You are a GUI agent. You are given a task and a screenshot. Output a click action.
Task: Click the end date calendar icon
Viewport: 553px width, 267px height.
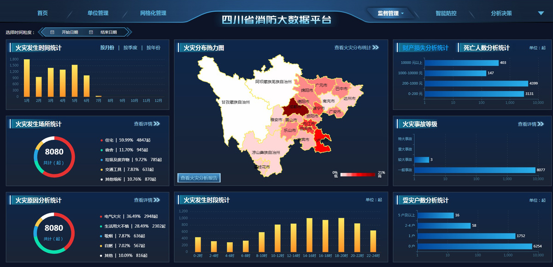(x=91, y=32)
